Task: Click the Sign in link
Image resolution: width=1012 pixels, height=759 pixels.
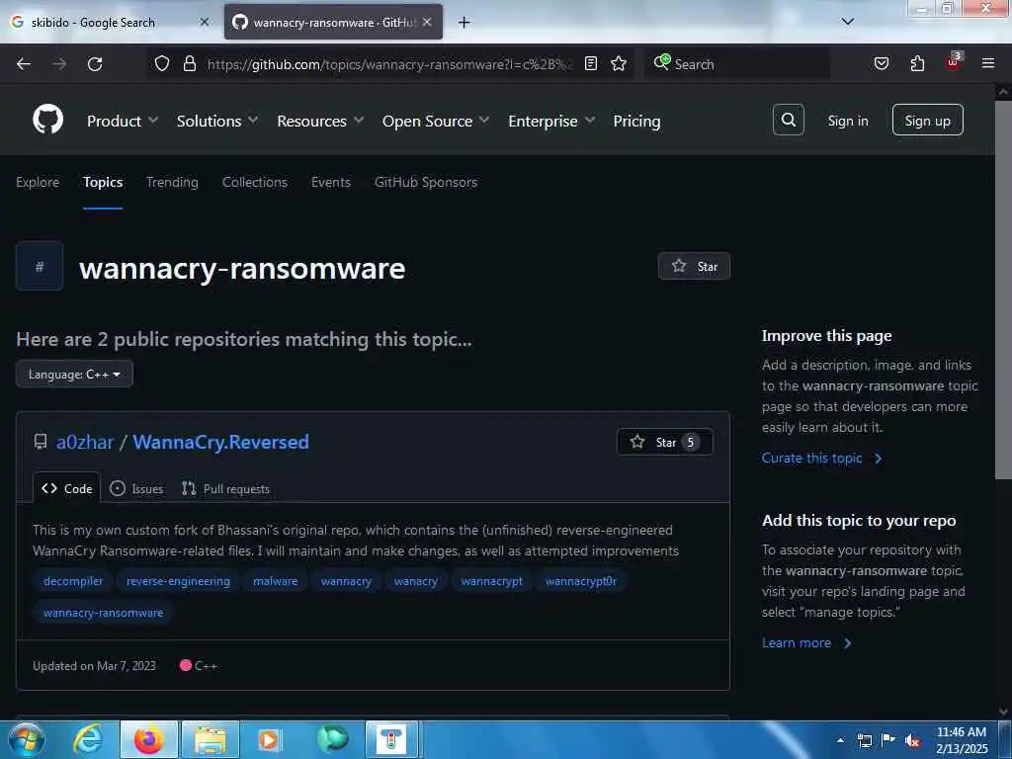Action: click(x=847, y=121)
